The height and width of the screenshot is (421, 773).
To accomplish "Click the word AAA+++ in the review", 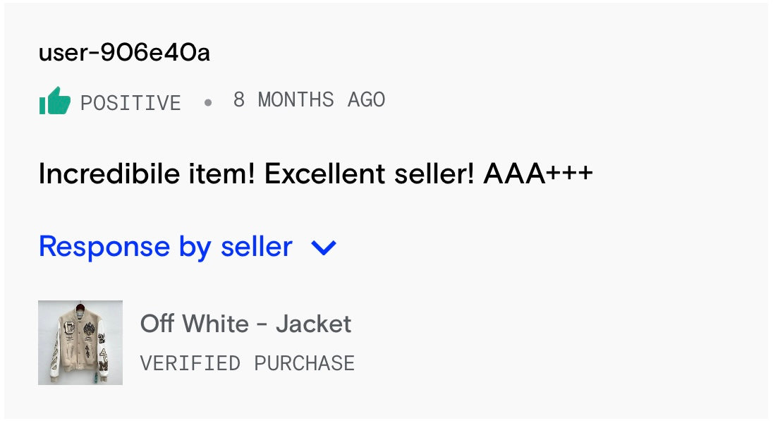I will coord(537,173).
